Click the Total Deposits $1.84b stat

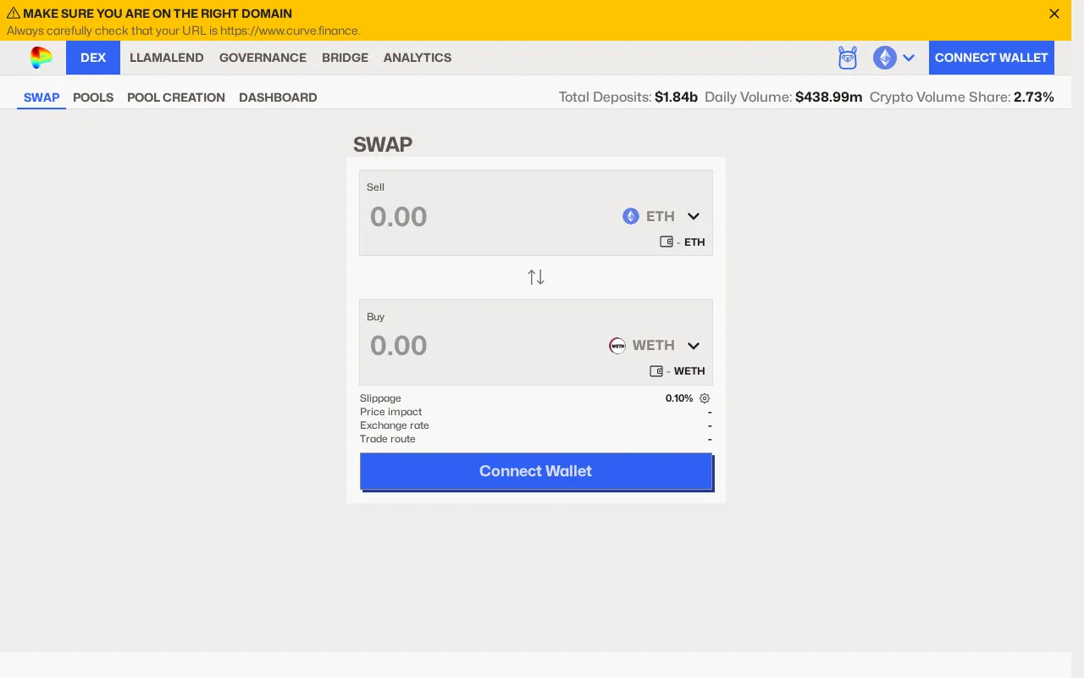628,97
